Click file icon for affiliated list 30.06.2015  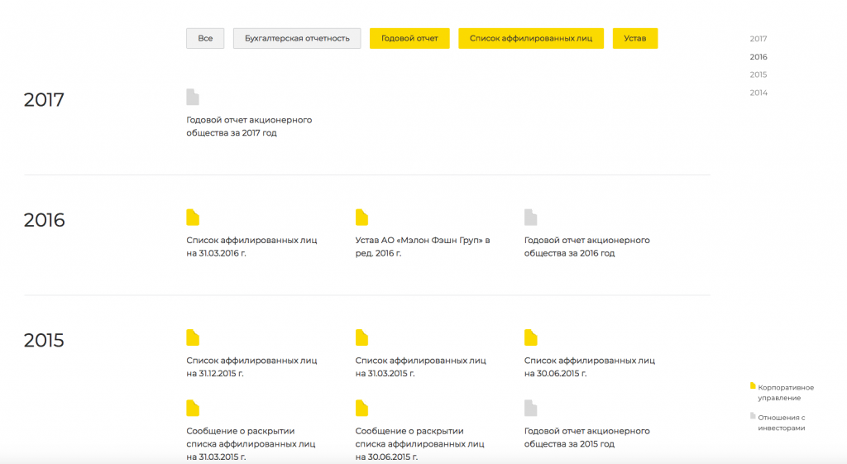[530, 337]
